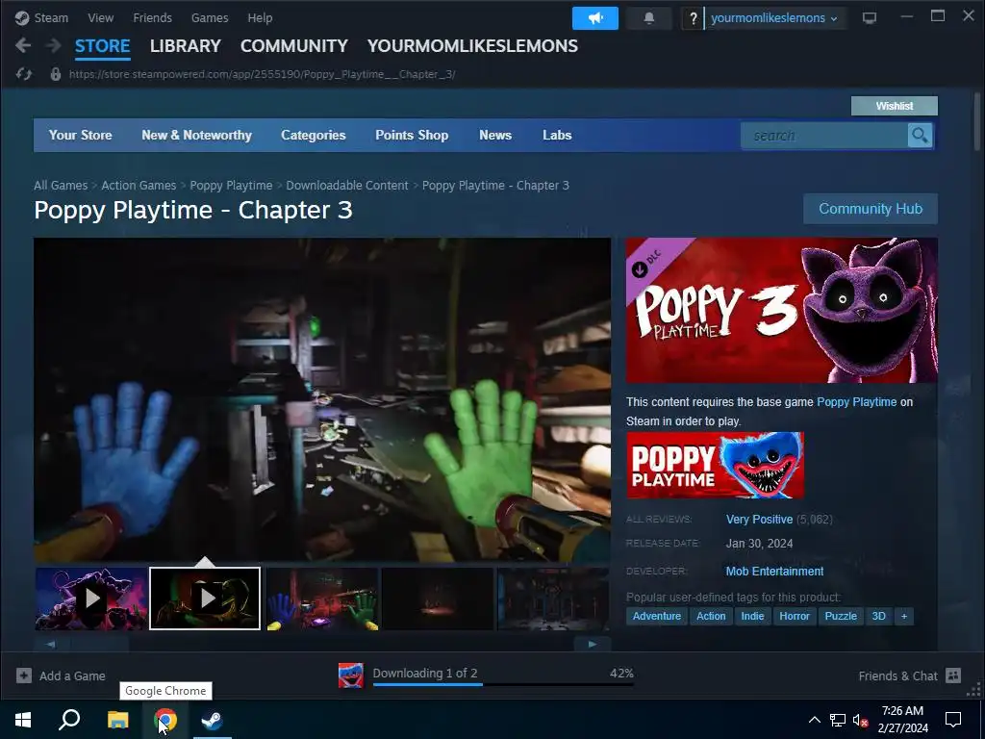Click the store URL address text
Screen dimensions: 985x739
click(x=262, y=74)
